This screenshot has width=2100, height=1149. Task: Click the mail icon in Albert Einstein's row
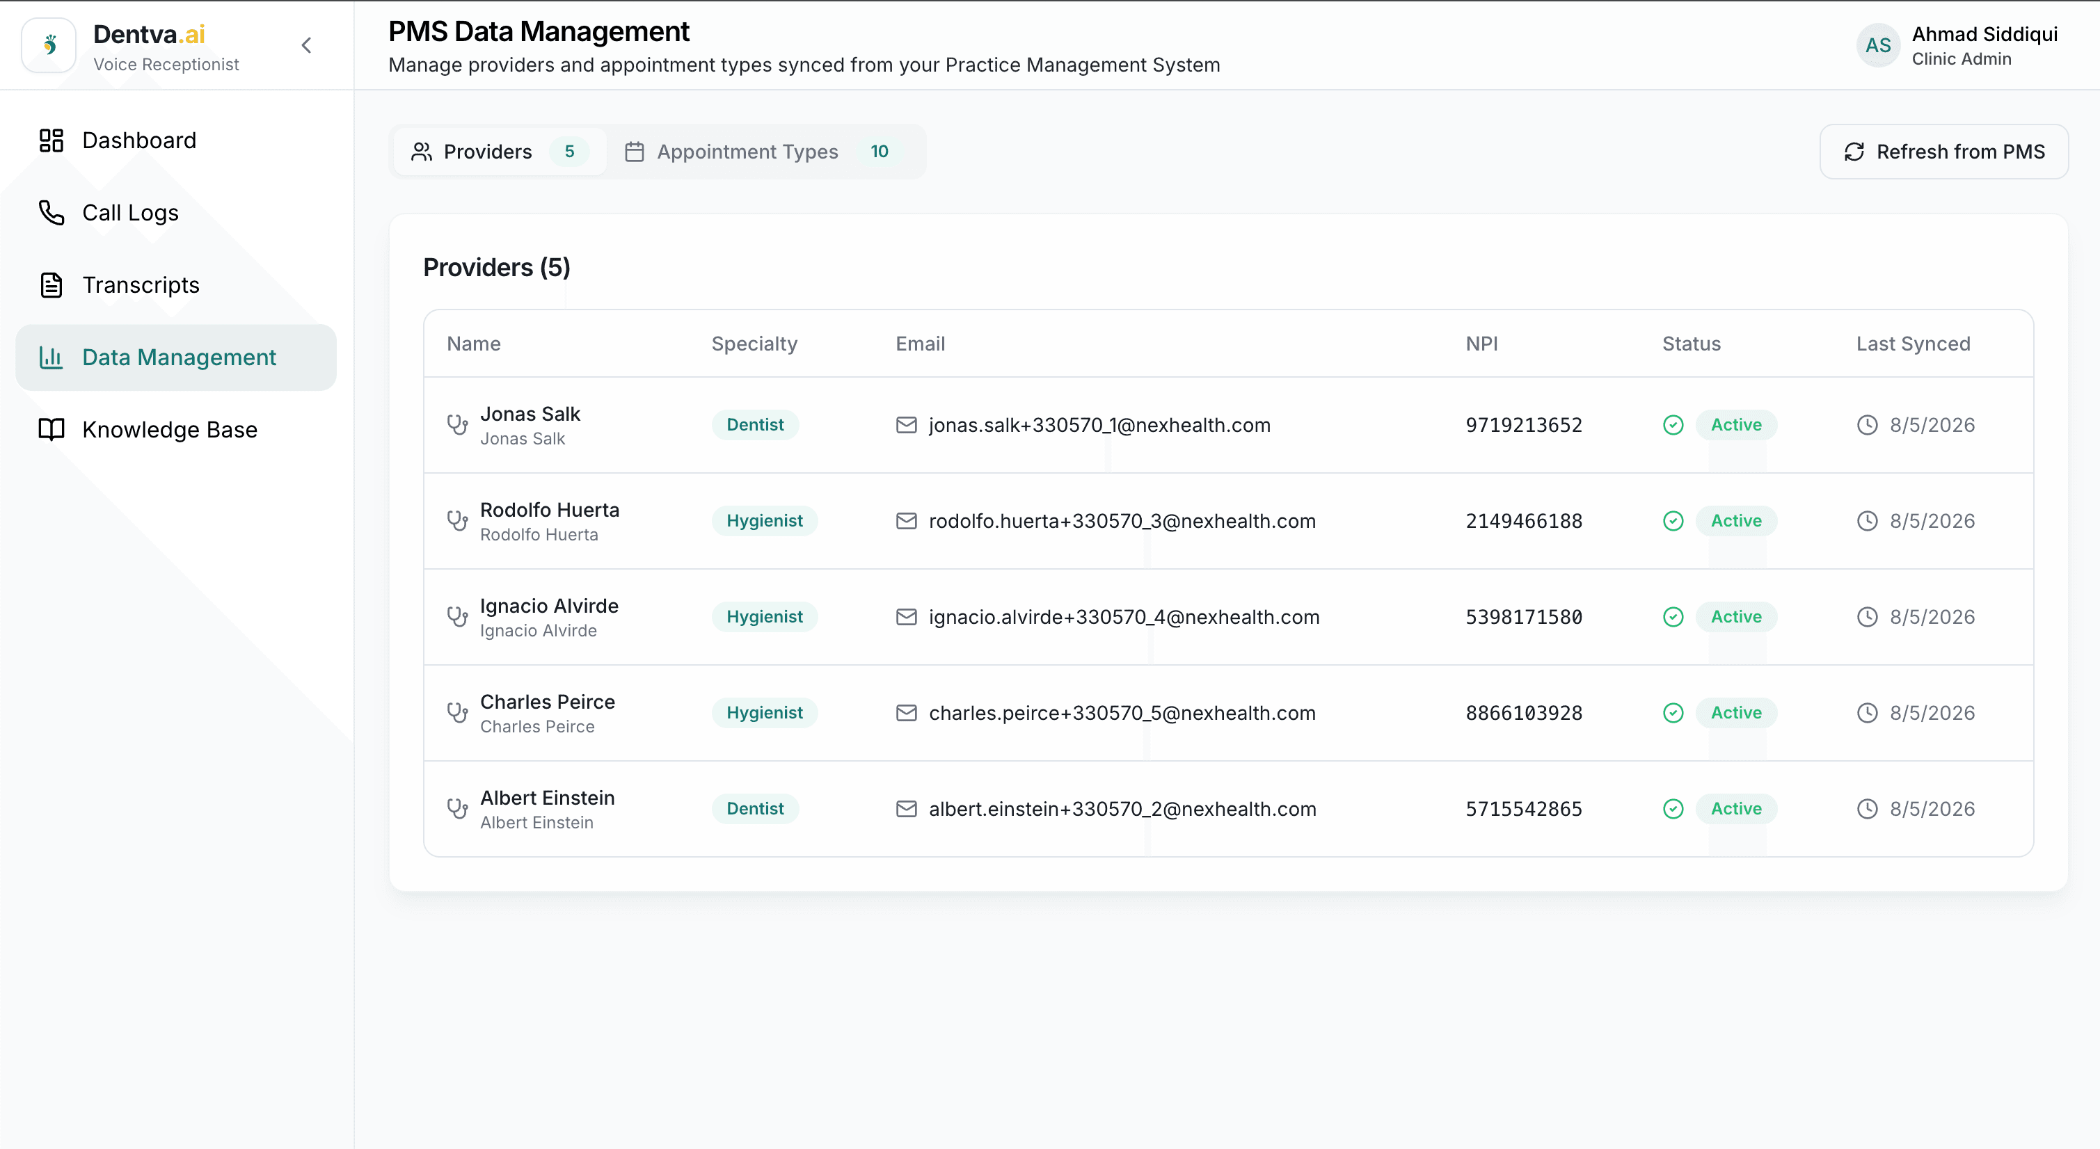click(x=907, y=808)
